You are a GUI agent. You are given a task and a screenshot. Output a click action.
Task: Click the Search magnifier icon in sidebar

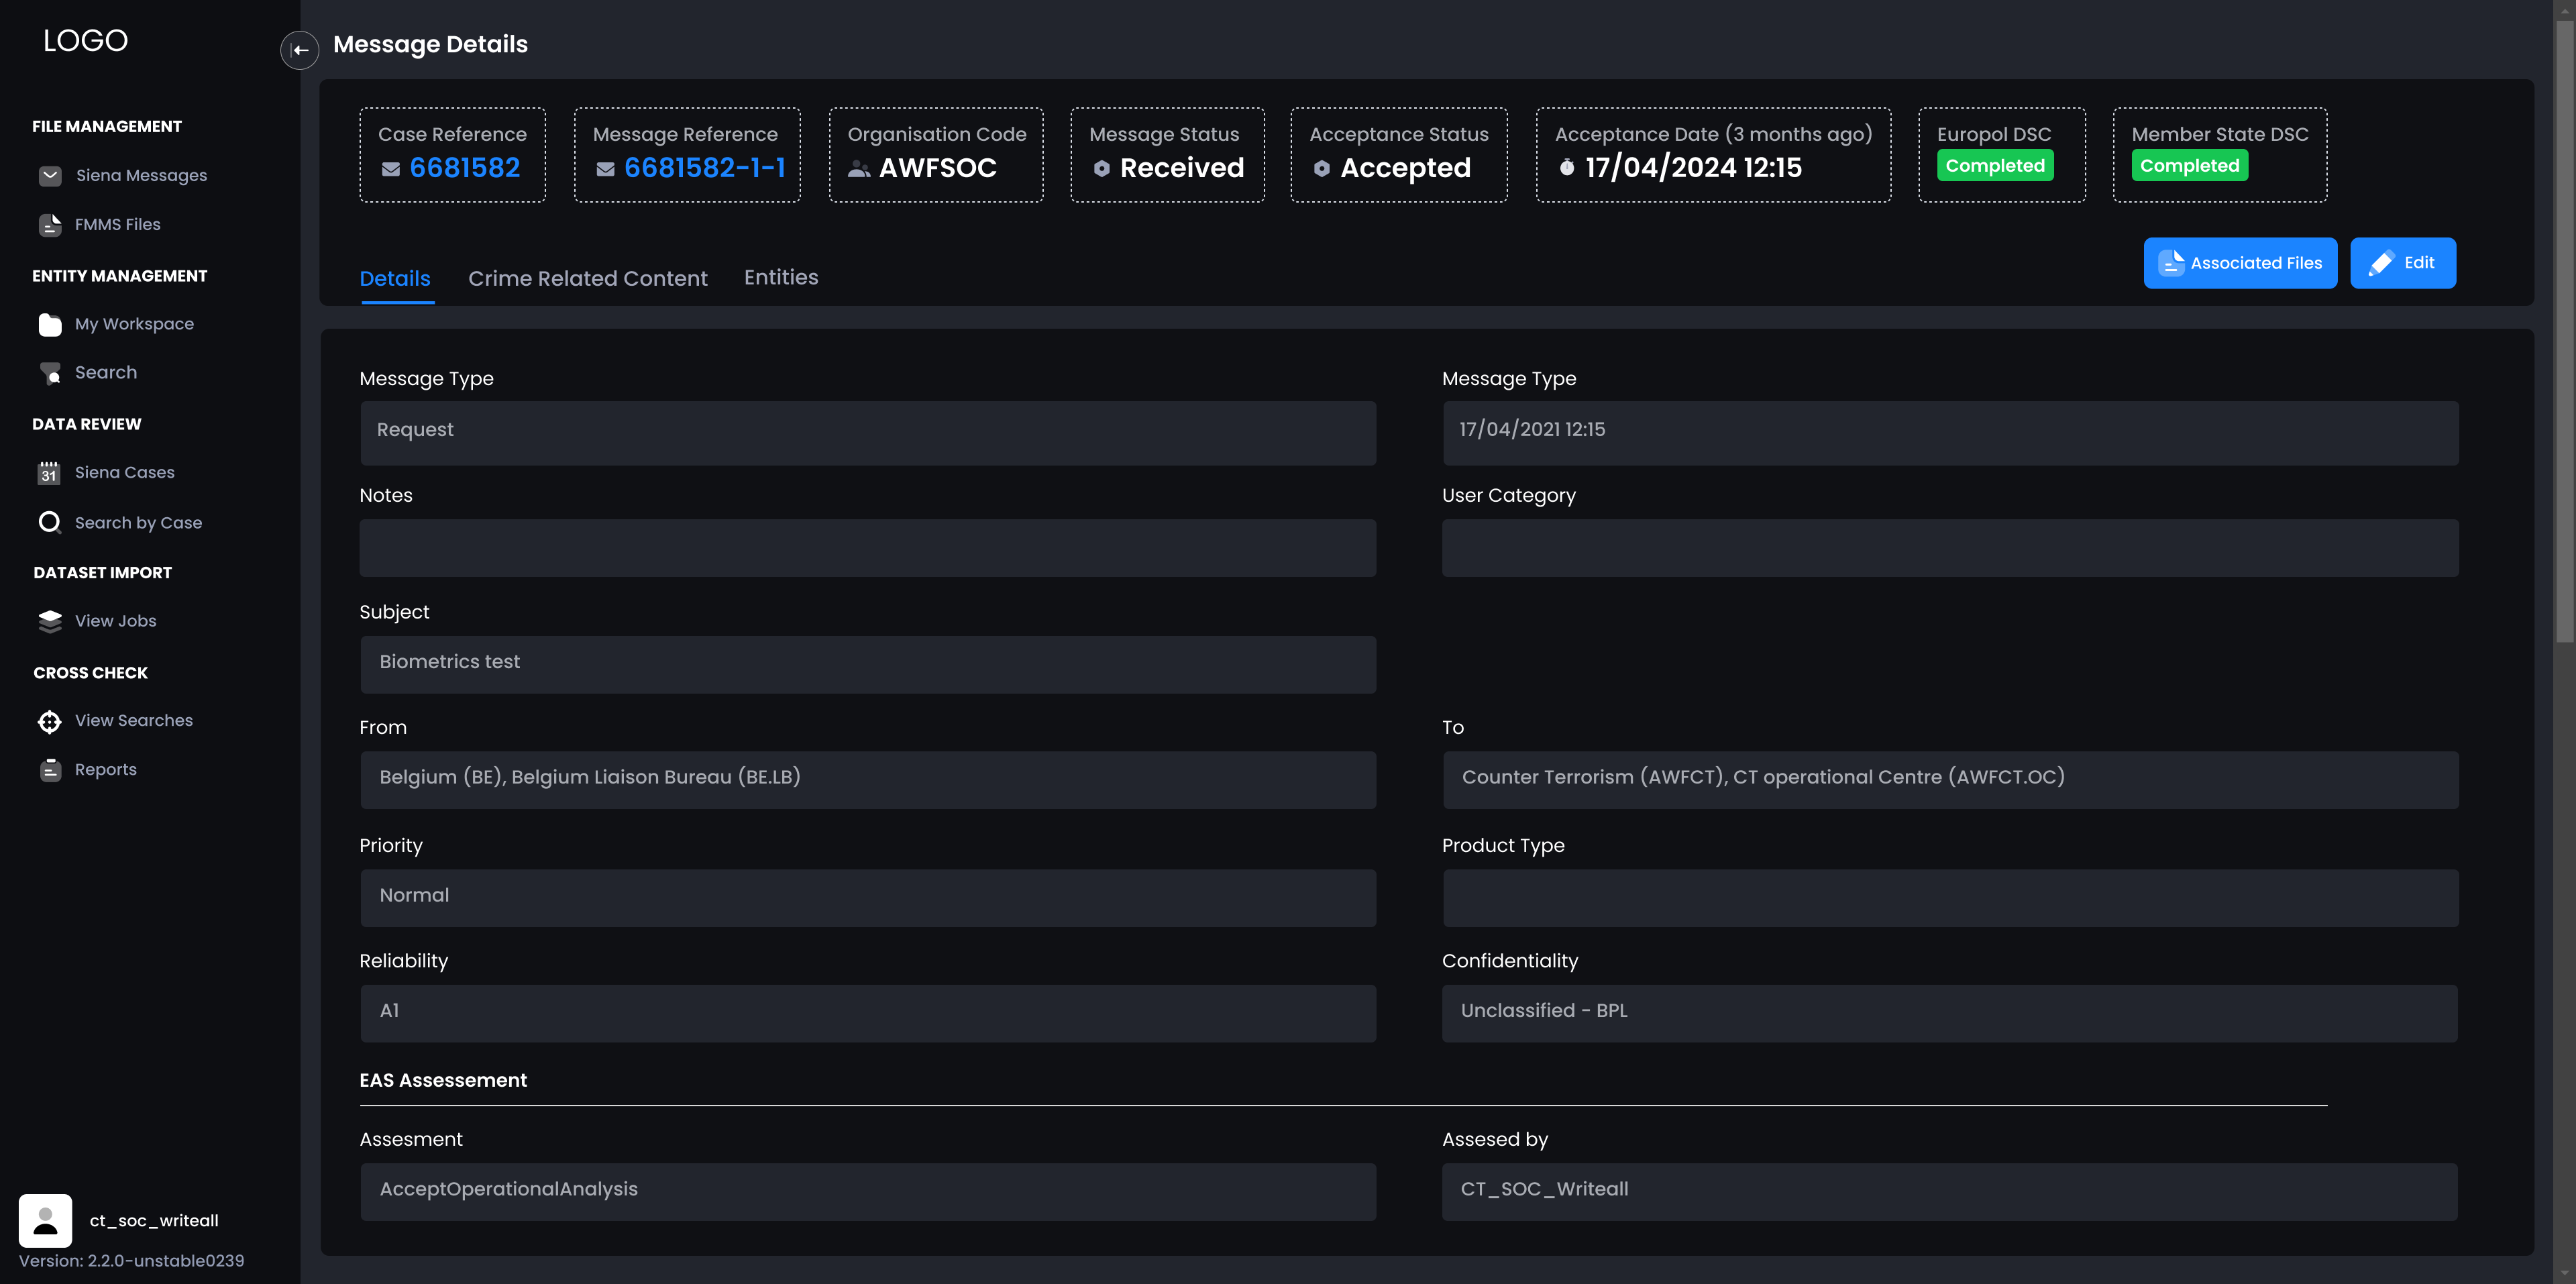(50, 372)
